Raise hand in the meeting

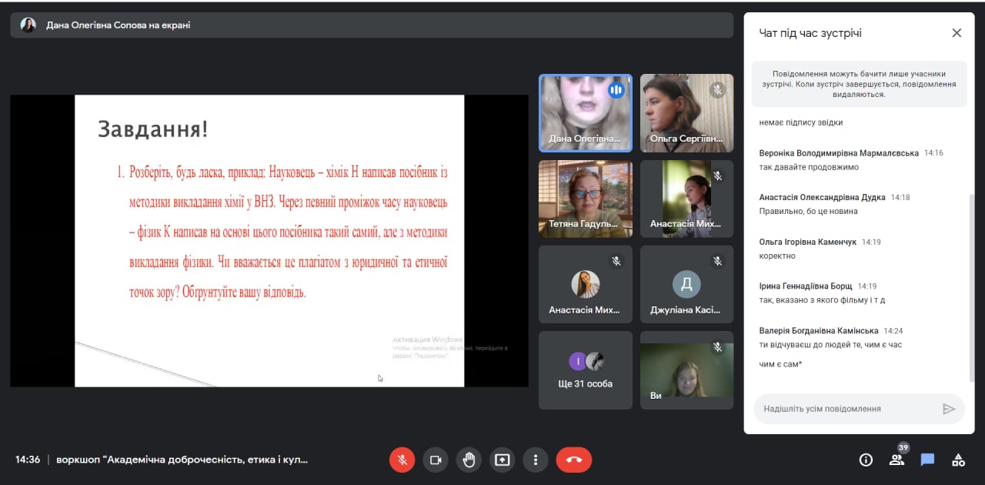469,460
